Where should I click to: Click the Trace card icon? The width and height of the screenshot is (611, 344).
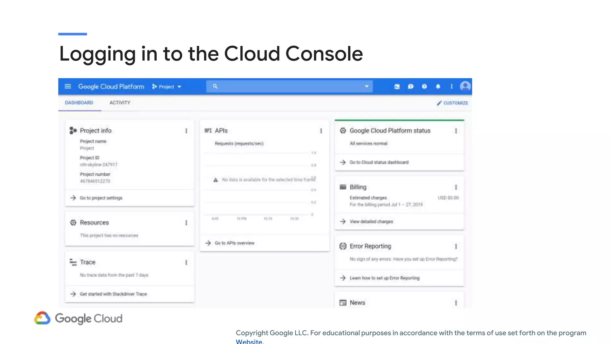pyautogui.click(x=73, y=262)
